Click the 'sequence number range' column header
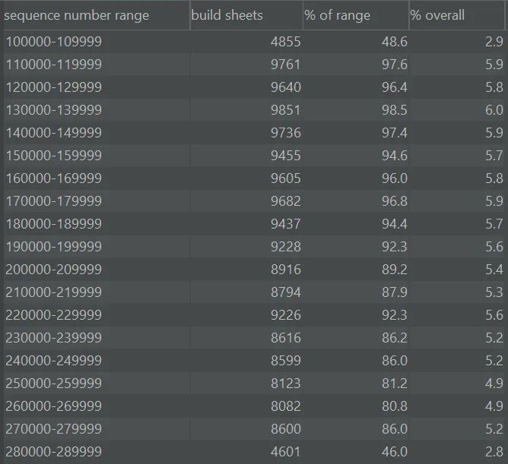This screenshot has width=508, height=464. (x=97, y=15)
